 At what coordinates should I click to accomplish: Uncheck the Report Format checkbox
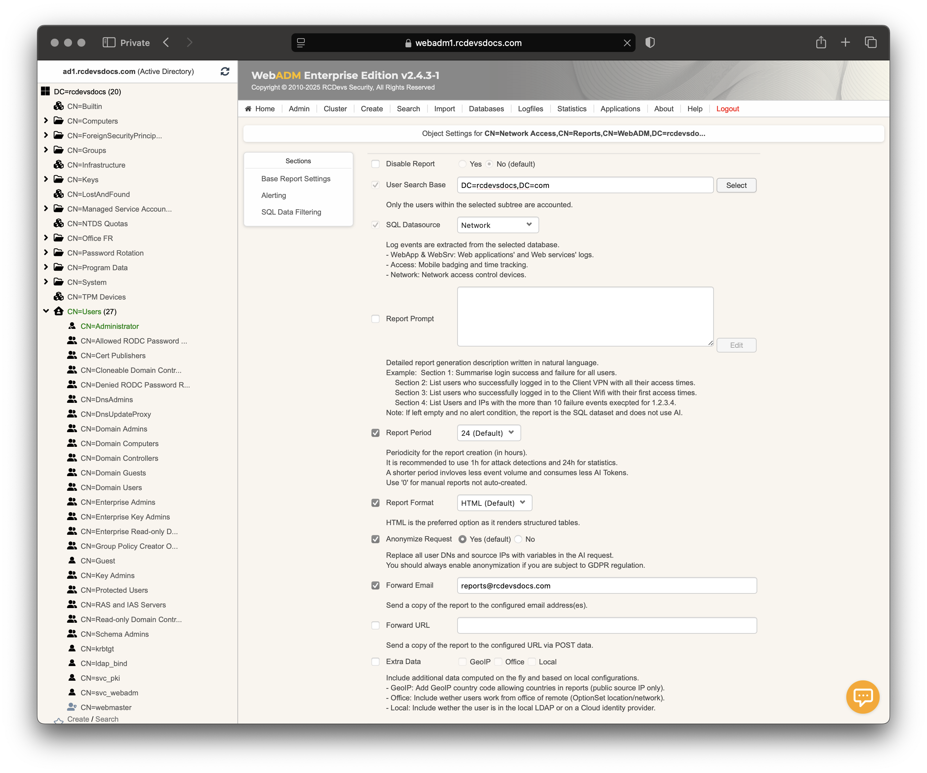pos(375,503)
